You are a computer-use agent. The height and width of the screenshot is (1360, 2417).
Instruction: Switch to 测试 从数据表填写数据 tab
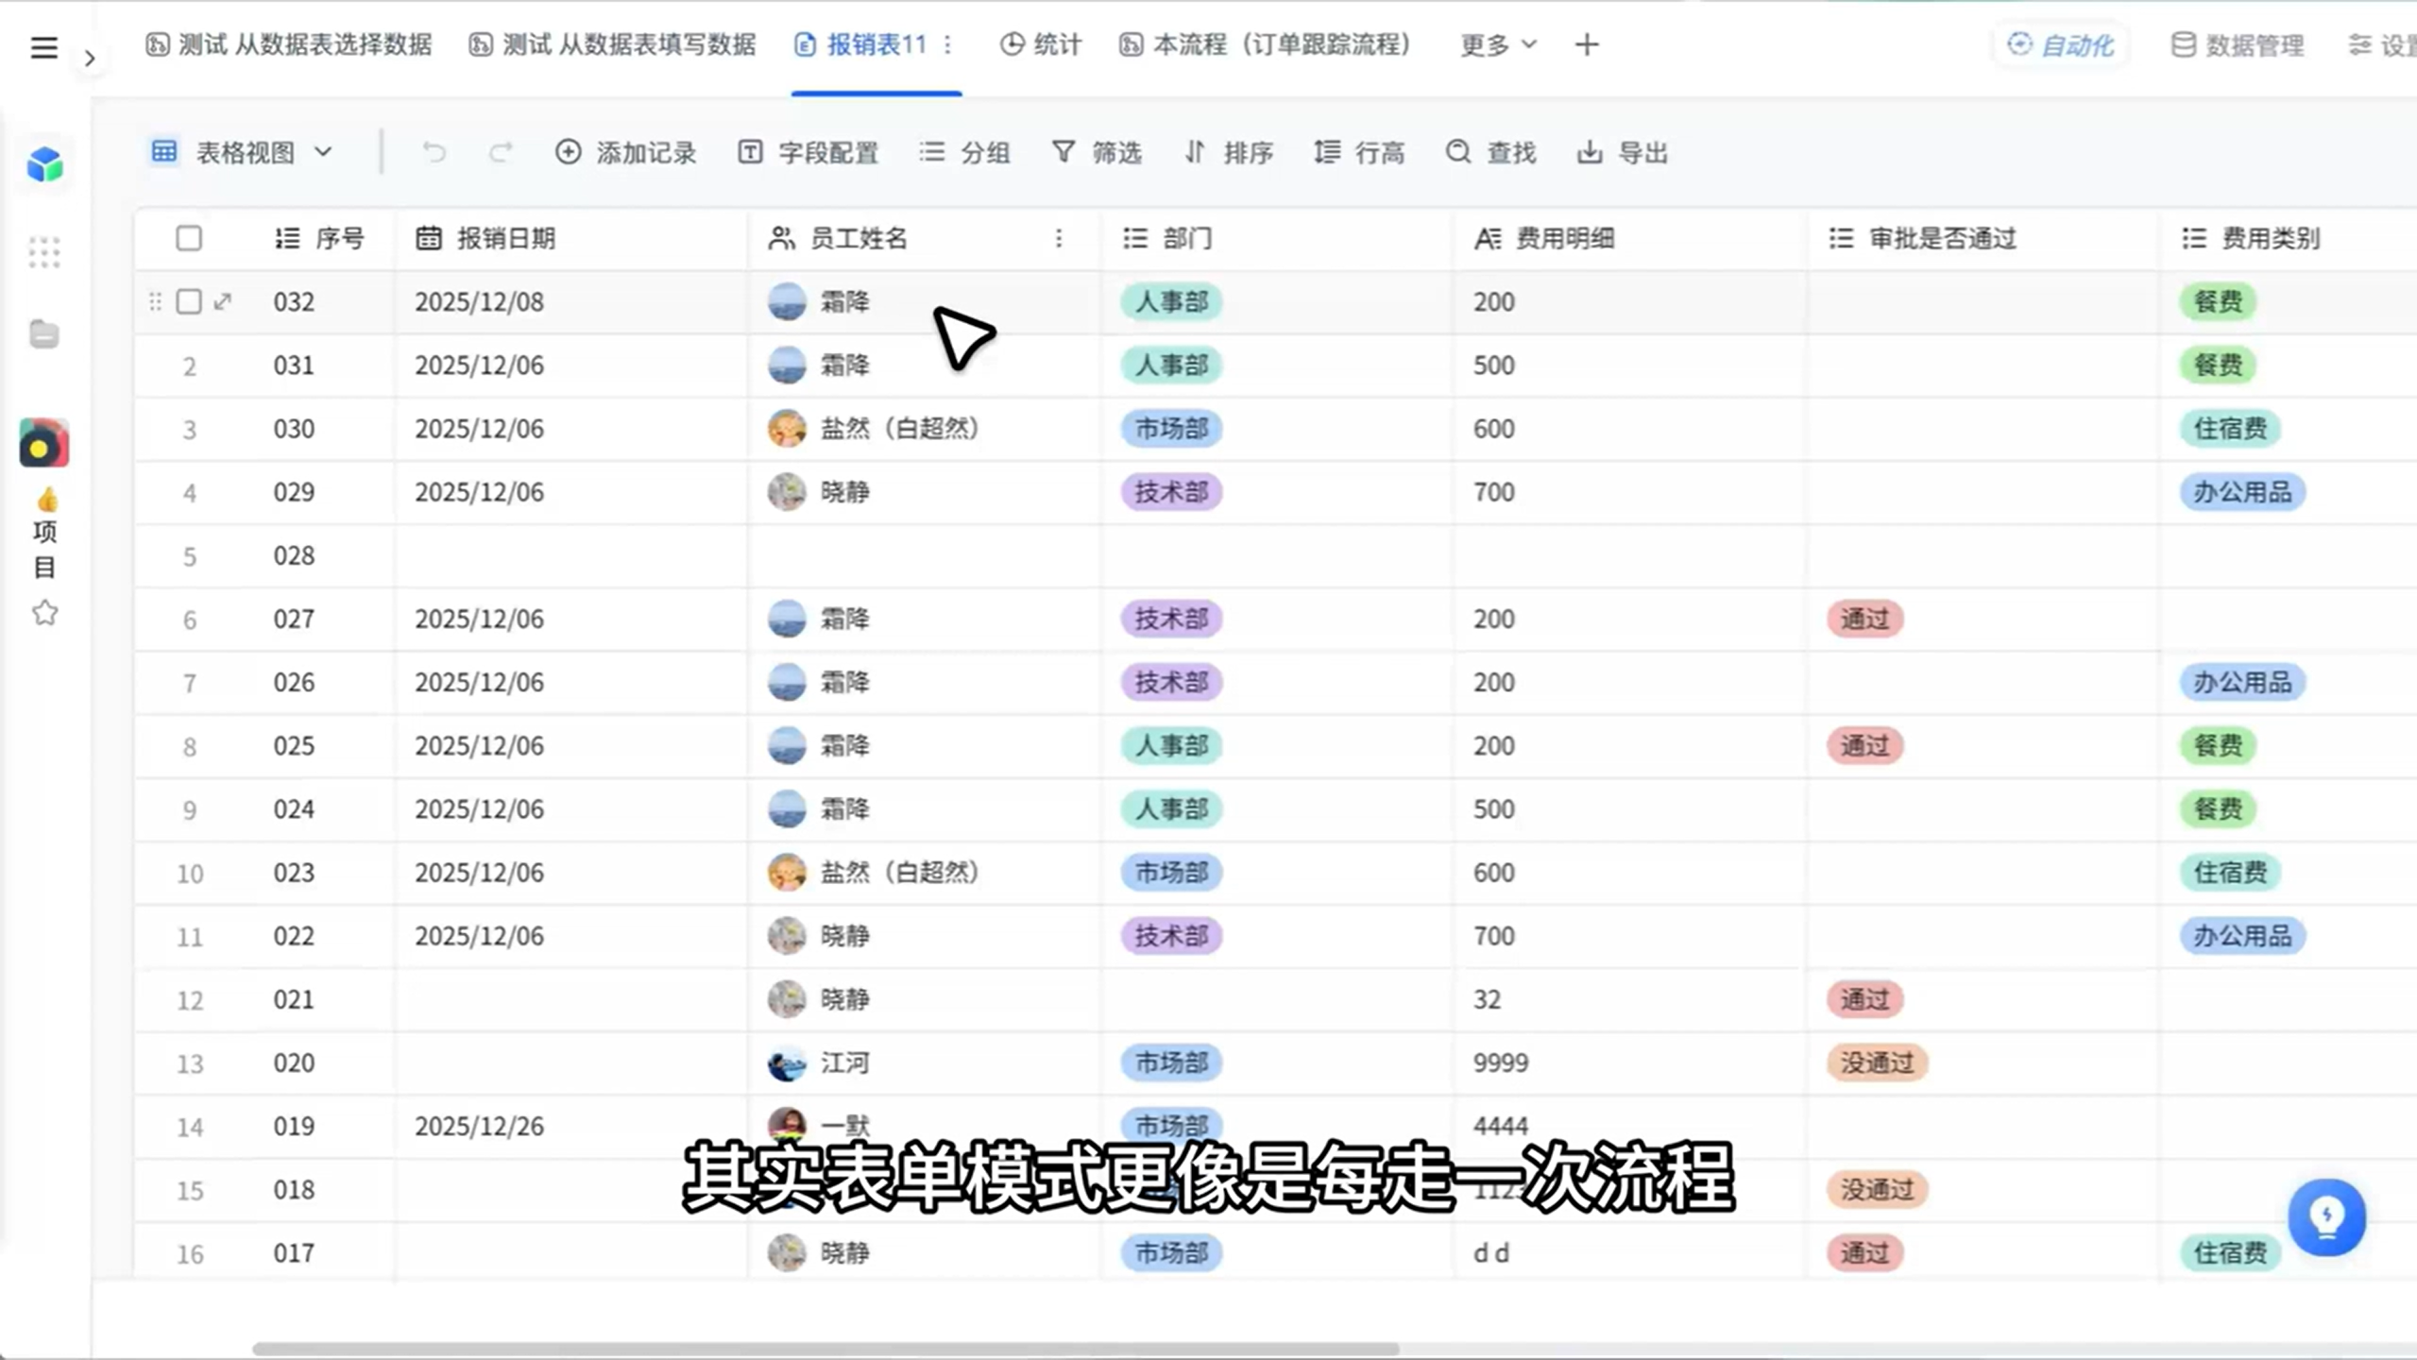[x=612, y=44]
